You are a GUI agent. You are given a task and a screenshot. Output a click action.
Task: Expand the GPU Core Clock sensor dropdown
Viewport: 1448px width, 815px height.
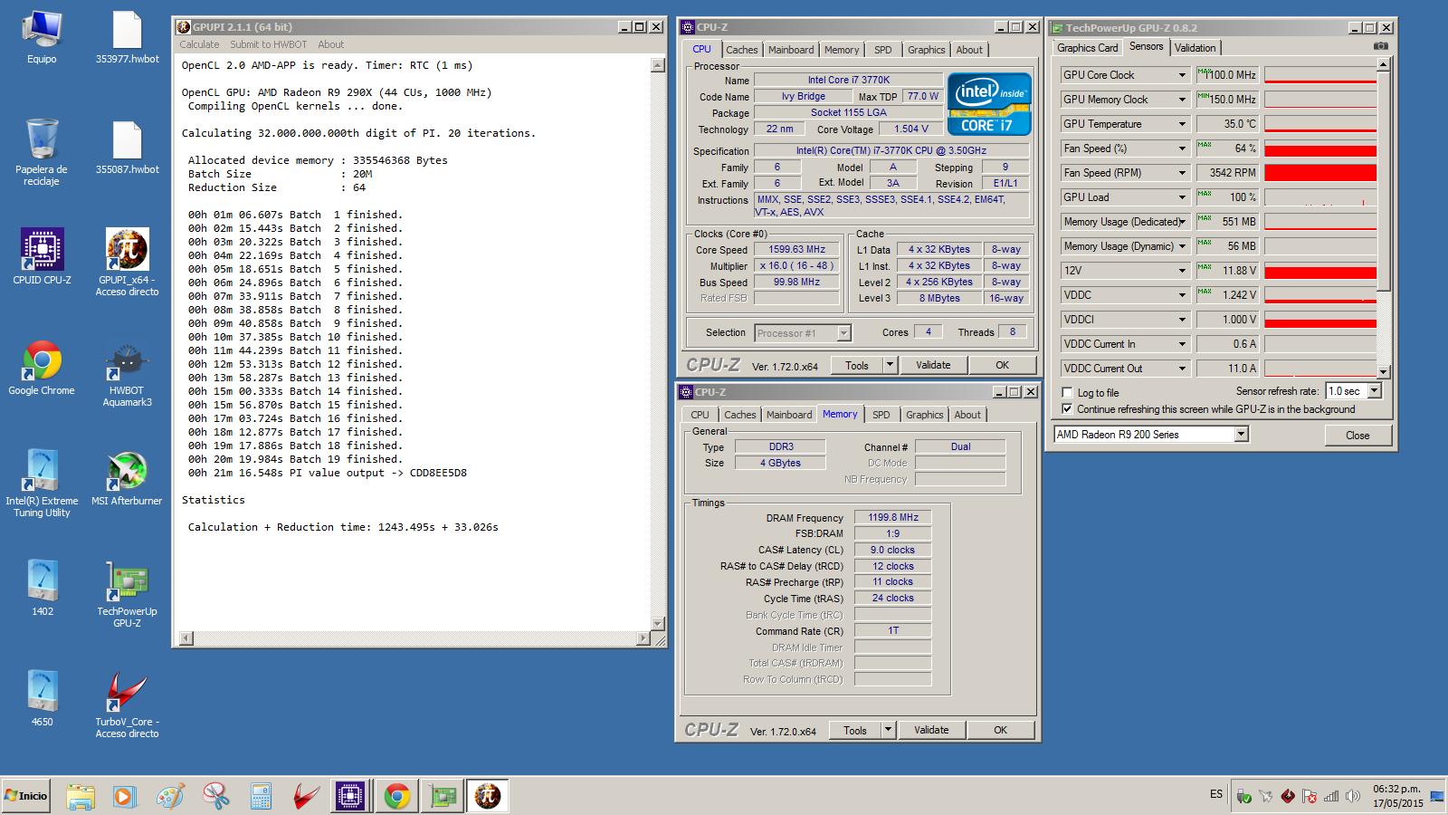tap(1182, 75)
